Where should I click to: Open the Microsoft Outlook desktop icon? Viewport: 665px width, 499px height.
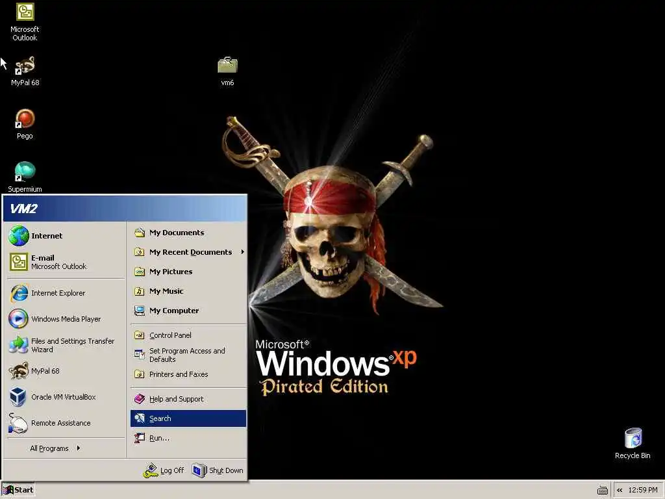[25, 21]
